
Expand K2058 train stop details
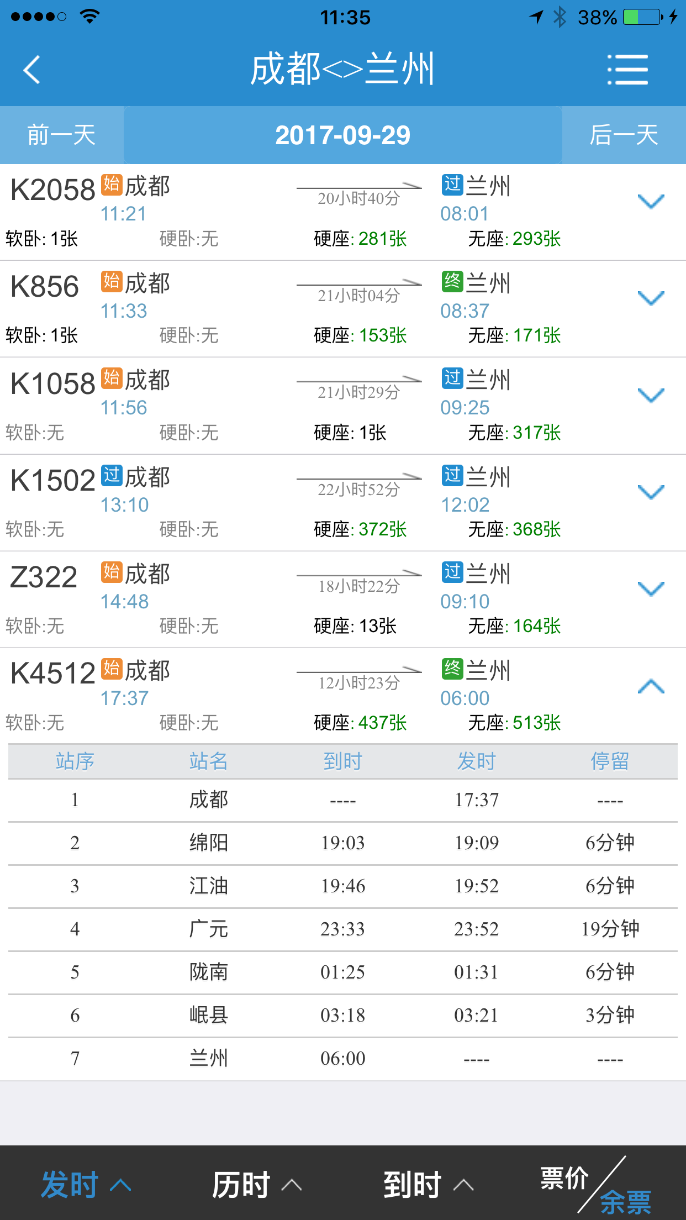pos(651,202)
